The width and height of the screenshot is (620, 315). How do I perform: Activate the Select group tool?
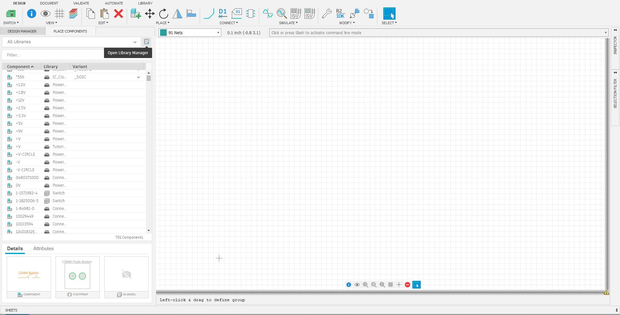389,14
